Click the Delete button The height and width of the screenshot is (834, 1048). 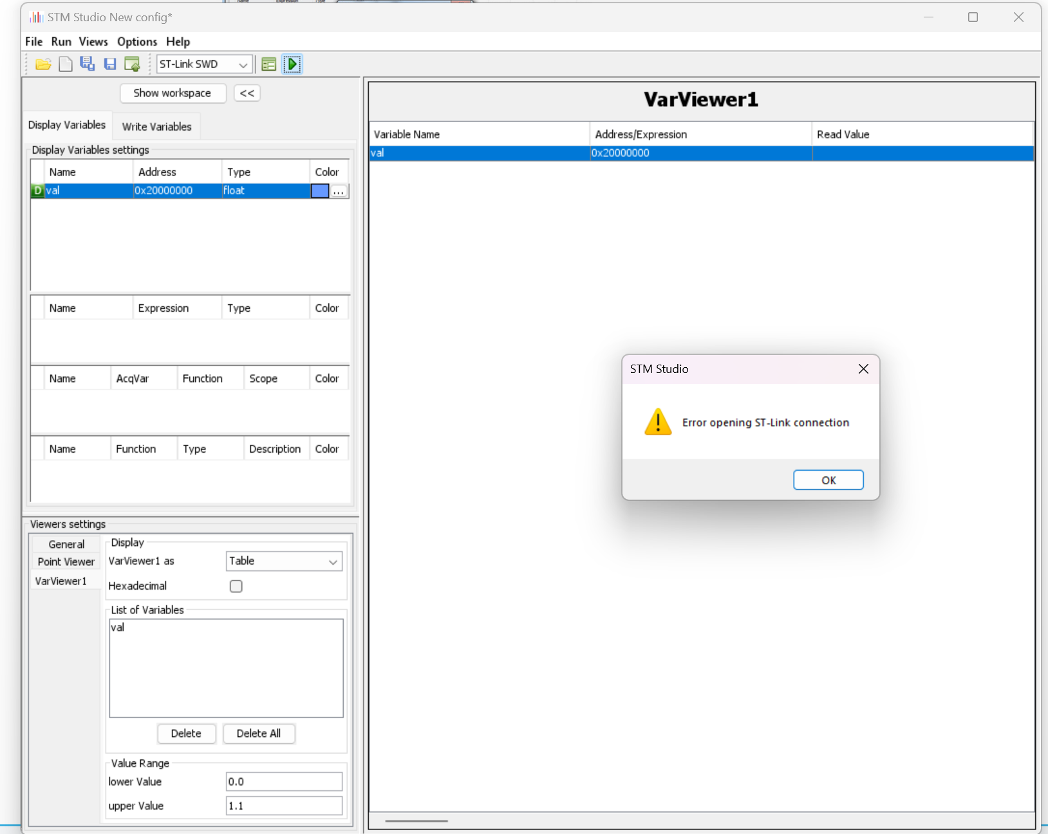point(186,733)
